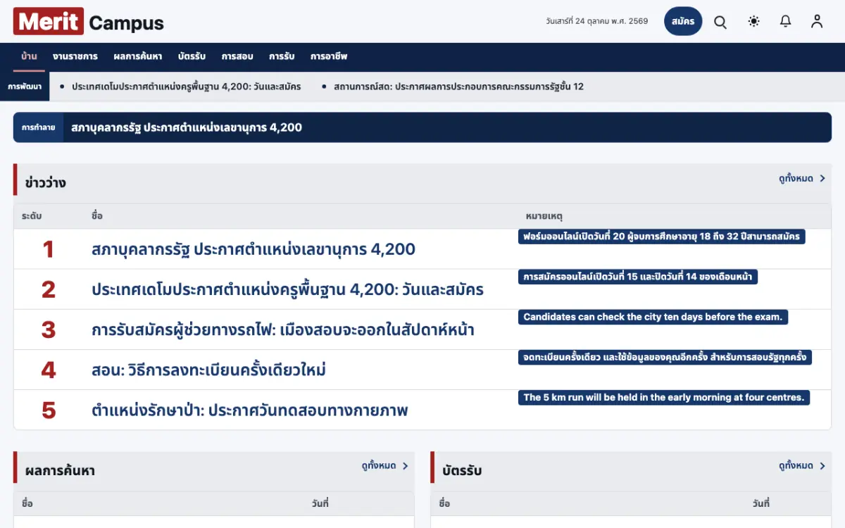
Task: Click the ผลการค้นหา section heading
Action: (60, 470)
